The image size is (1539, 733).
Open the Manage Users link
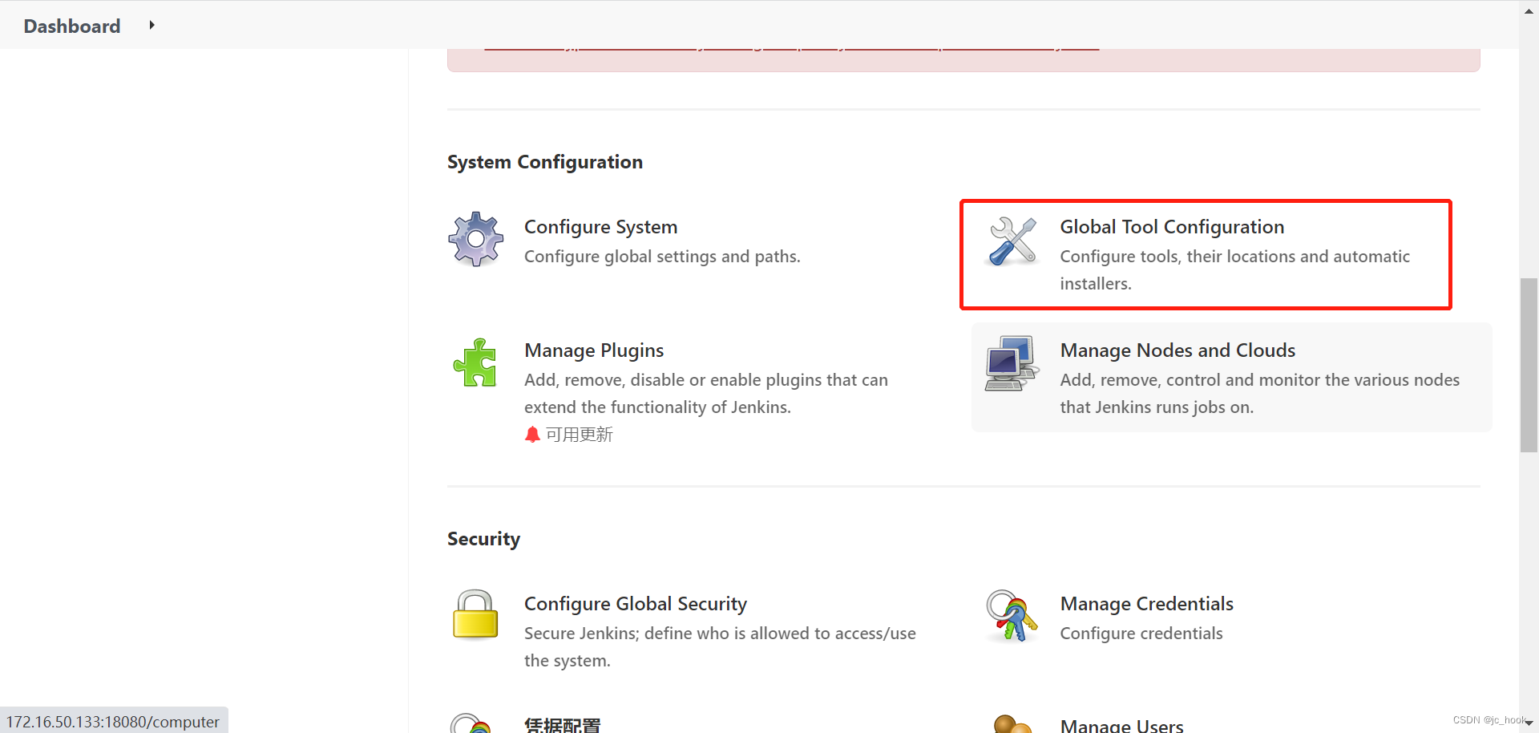[x=1121, y=725]
